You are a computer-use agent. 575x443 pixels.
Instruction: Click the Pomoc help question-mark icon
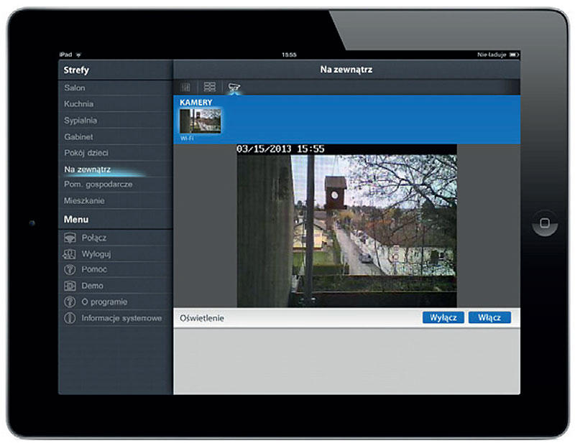coord(70,270)
